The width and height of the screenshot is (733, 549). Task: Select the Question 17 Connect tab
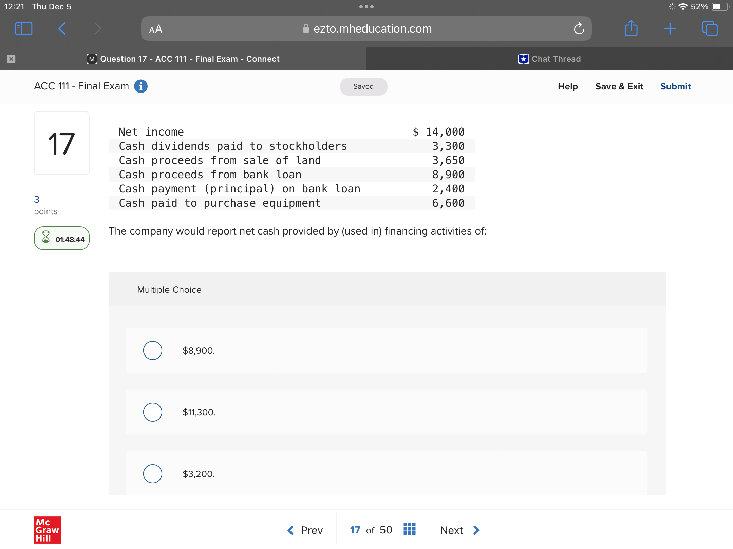click(183, 59)
